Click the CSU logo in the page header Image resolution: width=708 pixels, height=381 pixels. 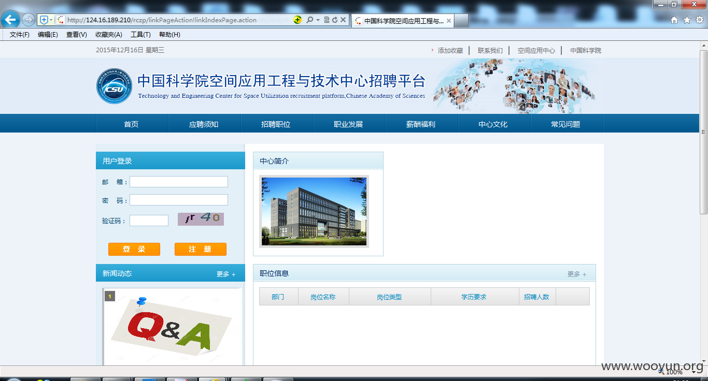(114, 86)
